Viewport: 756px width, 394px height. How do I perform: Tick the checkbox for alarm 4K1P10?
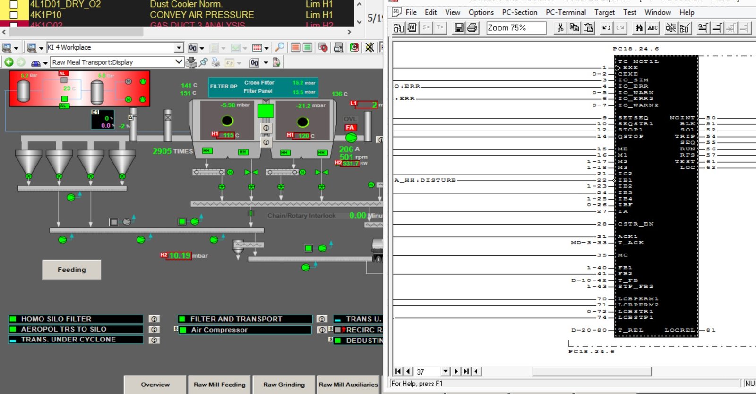(x=14, y=15)
